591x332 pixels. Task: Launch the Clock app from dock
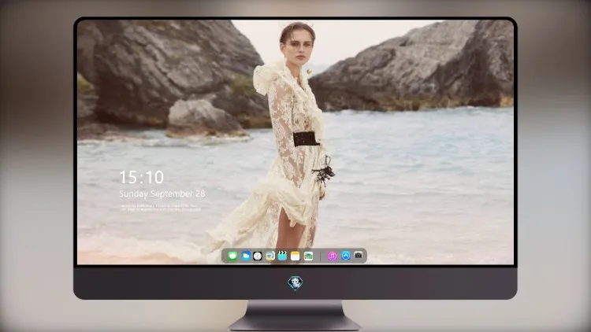(x=258, y=256)
